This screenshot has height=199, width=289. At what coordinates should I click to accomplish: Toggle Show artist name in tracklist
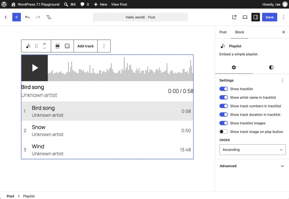tap(224, 97)
